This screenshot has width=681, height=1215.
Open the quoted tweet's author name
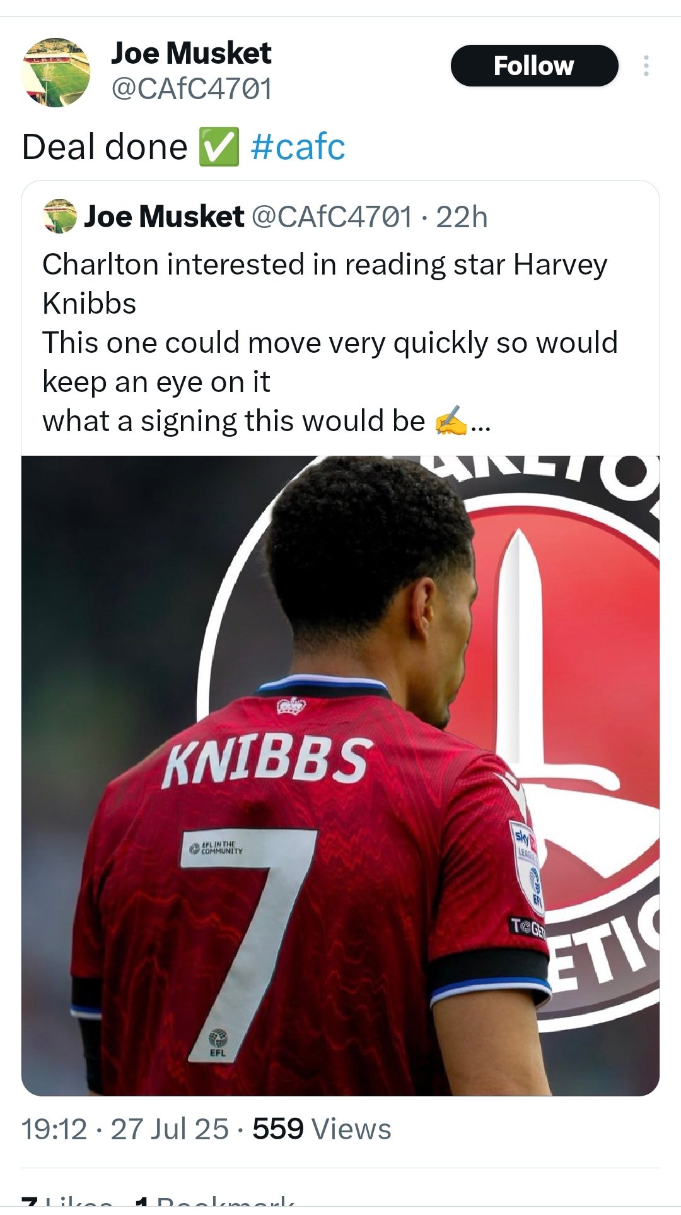coord(164,216)
